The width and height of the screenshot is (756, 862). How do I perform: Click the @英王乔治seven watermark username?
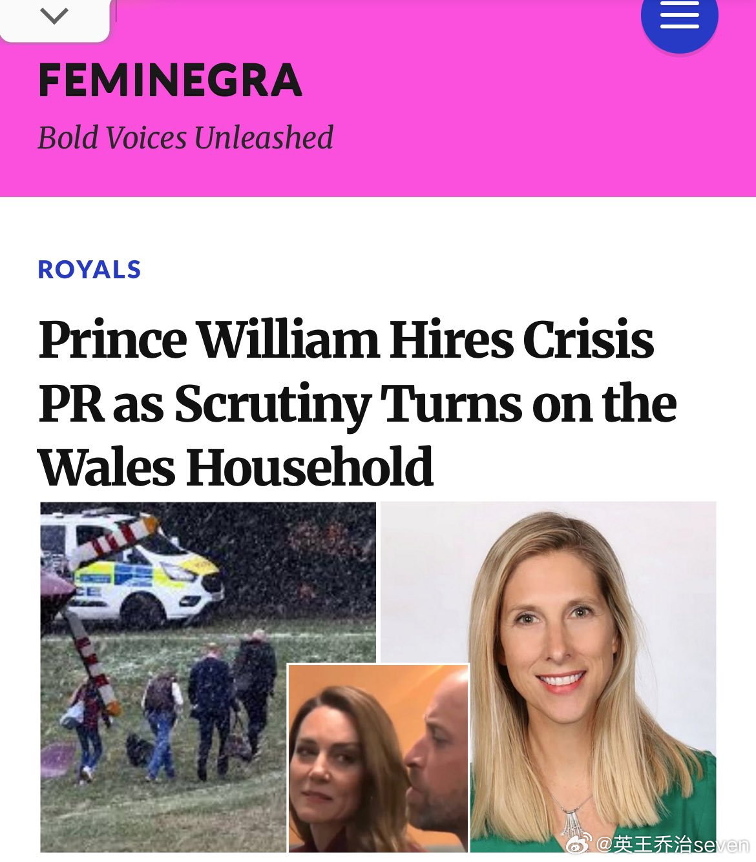[673, 844]
